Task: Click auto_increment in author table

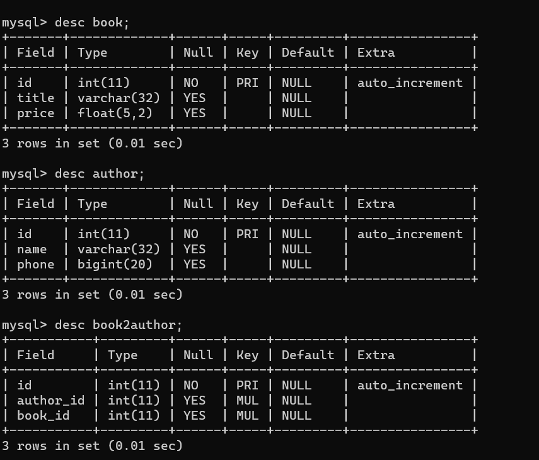Action: point(410,234)
